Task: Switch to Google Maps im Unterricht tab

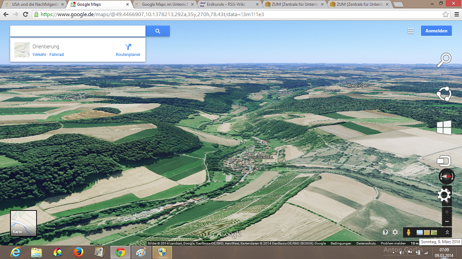Action: pyautogui.click(x=165, y=5)
